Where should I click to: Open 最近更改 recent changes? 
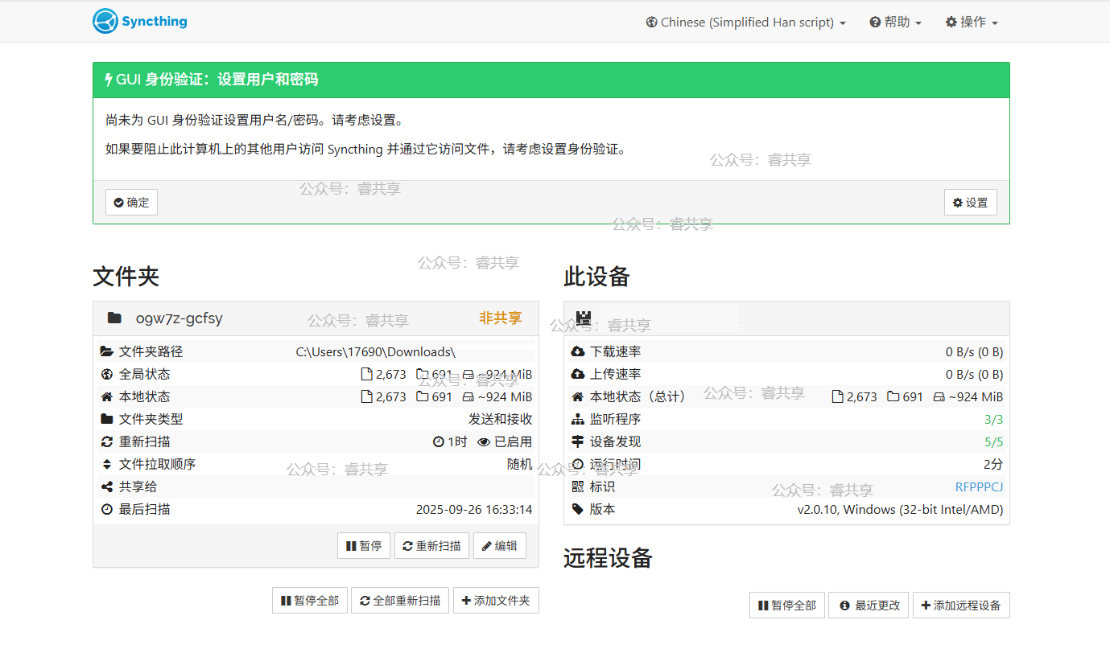click(x=869, y=605)
